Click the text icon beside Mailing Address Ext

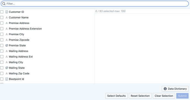click(7, 57)
